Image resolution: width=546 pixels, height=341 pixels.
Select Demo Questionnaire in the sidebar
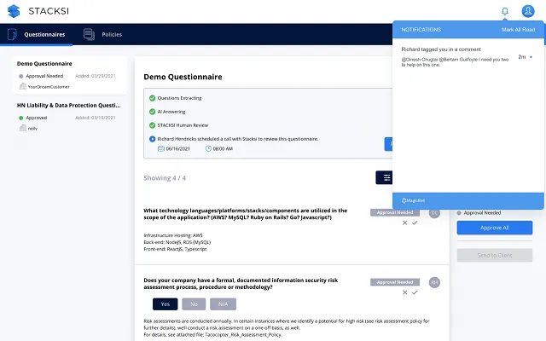tap(70, 75)
